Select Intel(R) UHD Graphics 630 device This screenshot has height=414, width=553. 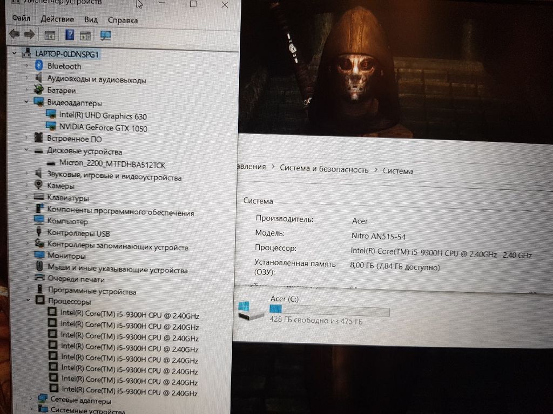103,116
